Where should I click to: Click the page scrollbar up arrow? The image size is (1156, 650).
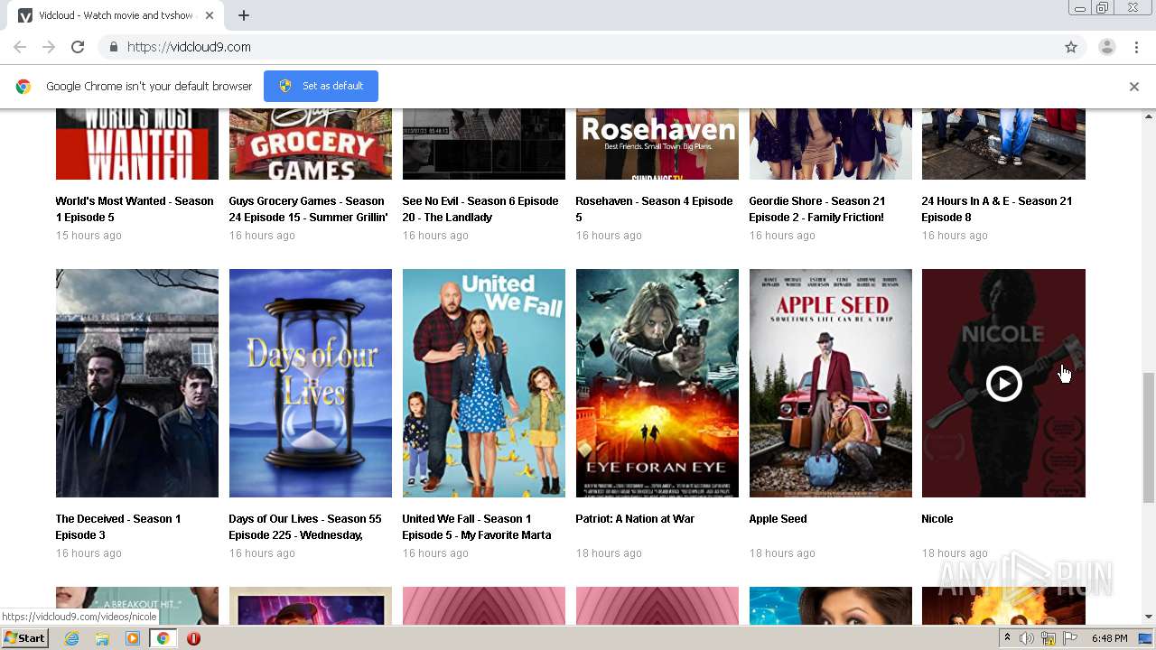[1149, 116]
